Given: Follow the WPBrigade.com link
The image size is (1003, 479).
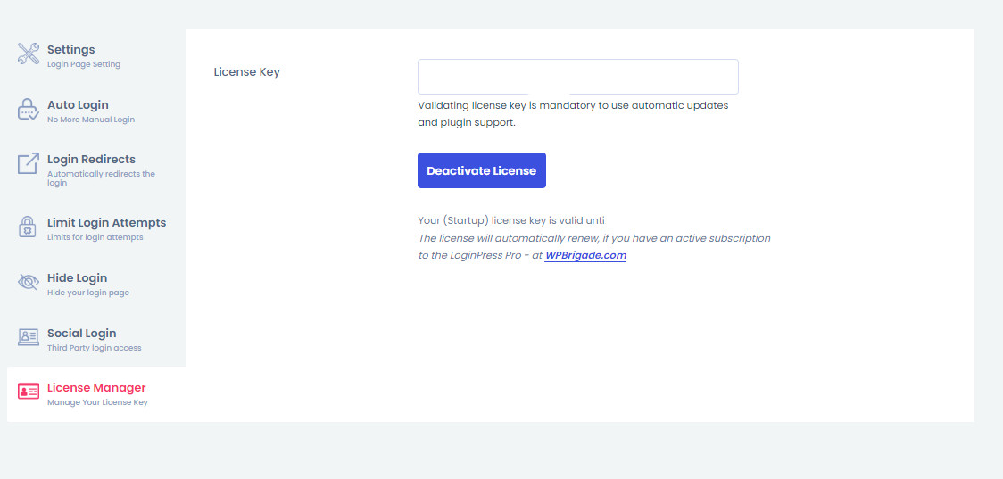Looking at the screenshot, I should pos(585,255).
